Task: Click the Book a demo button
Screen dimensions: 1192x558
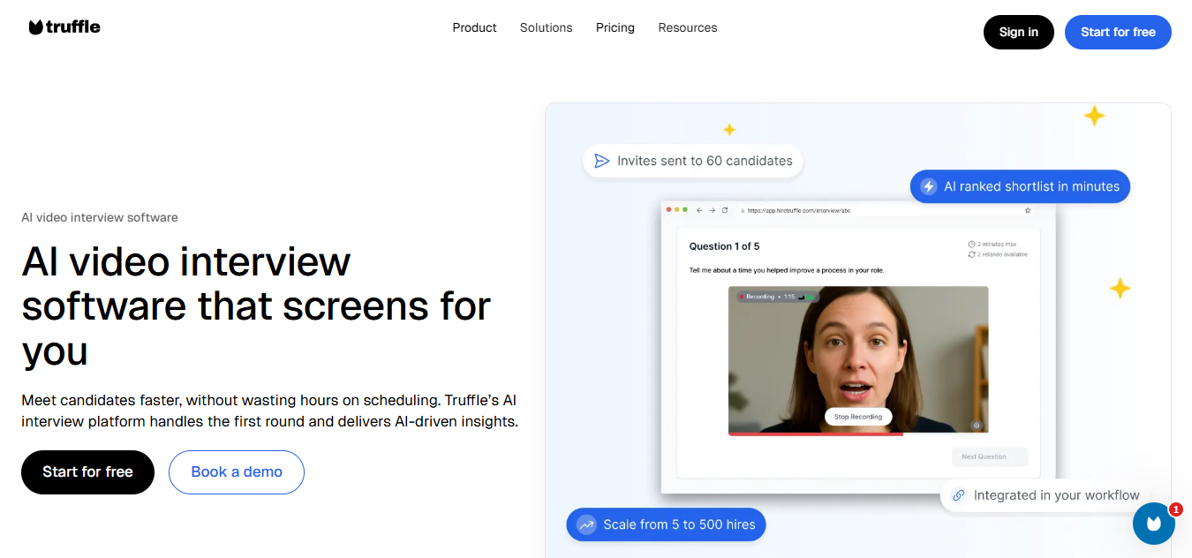Action: [237, 471]
